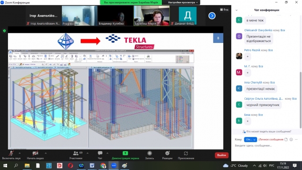302x170 pixels.
Task: Unmute microphone with Включить звук
Action: tap(11, 155)
